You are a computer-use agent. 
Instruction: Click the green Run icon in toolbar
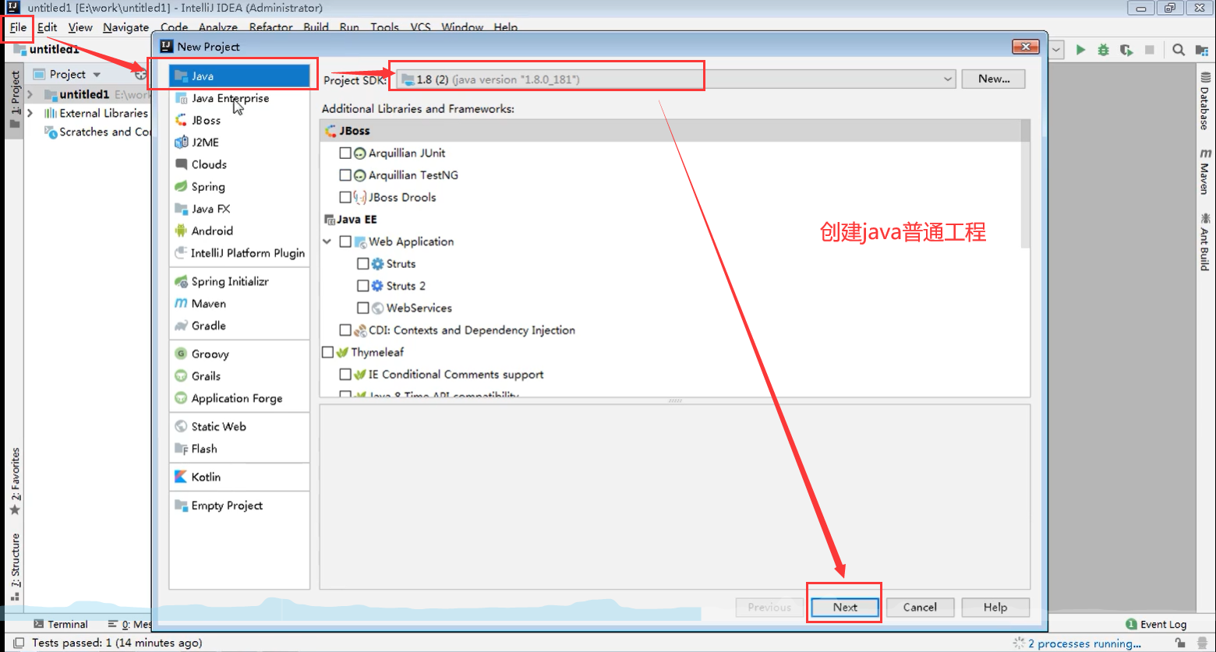tap(1080, 50)
